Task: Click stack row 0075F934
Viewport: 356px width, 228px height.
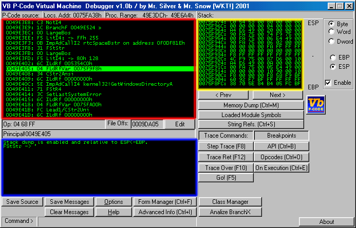Action: coord(250,55)
